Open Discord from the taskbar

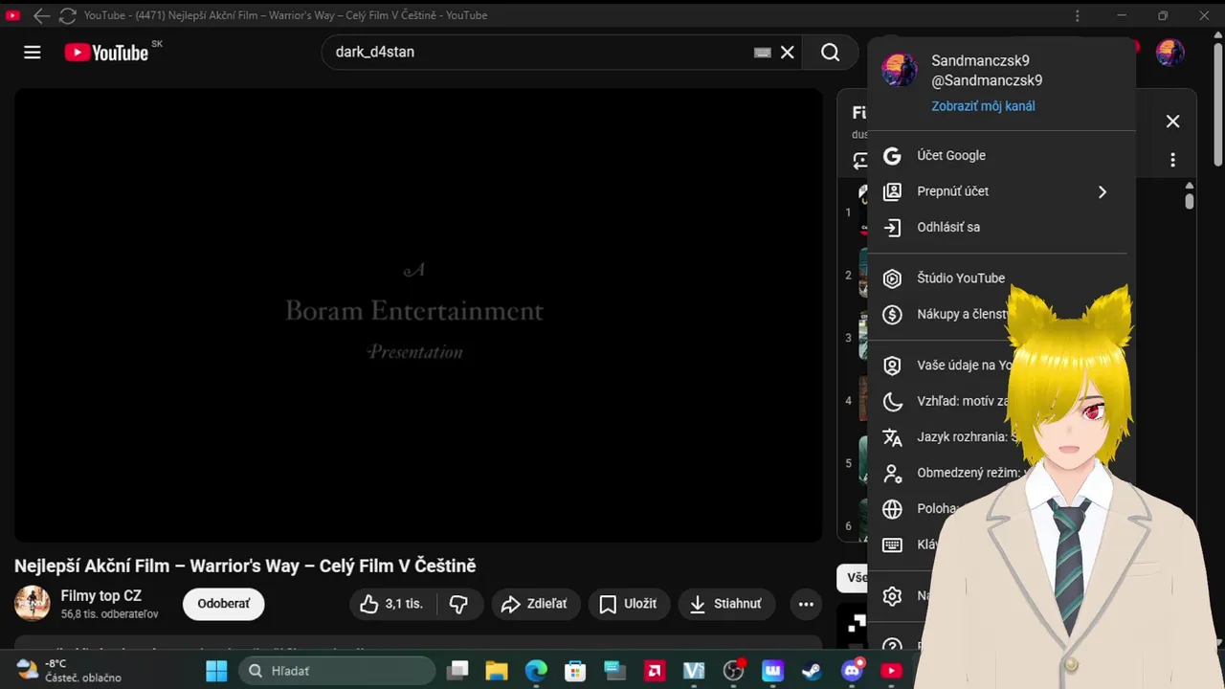pyautogui.click(x=852, y=671)
